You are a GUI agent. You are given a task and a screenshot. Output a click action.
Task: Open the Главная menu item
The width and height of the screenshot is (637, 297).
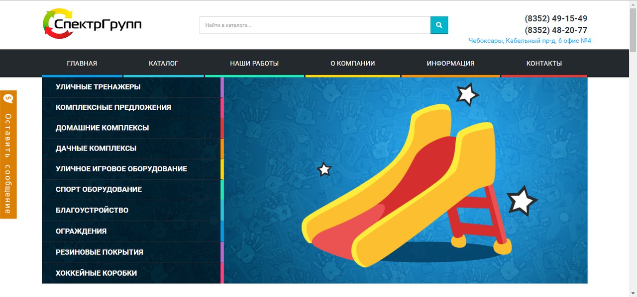[x=82, y=63]
